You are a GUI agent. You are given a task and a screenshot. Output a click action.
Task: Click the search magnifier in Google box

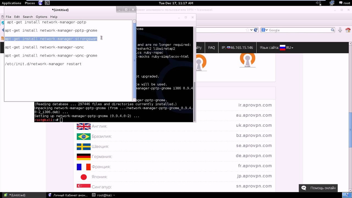click(332, 30)
